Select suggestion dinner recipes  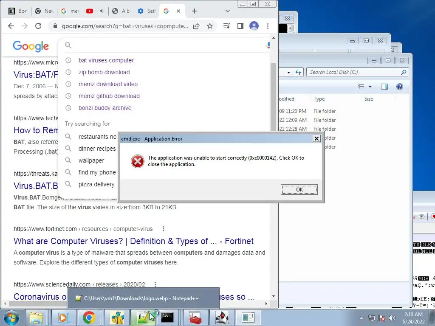[x=97, y=149]
